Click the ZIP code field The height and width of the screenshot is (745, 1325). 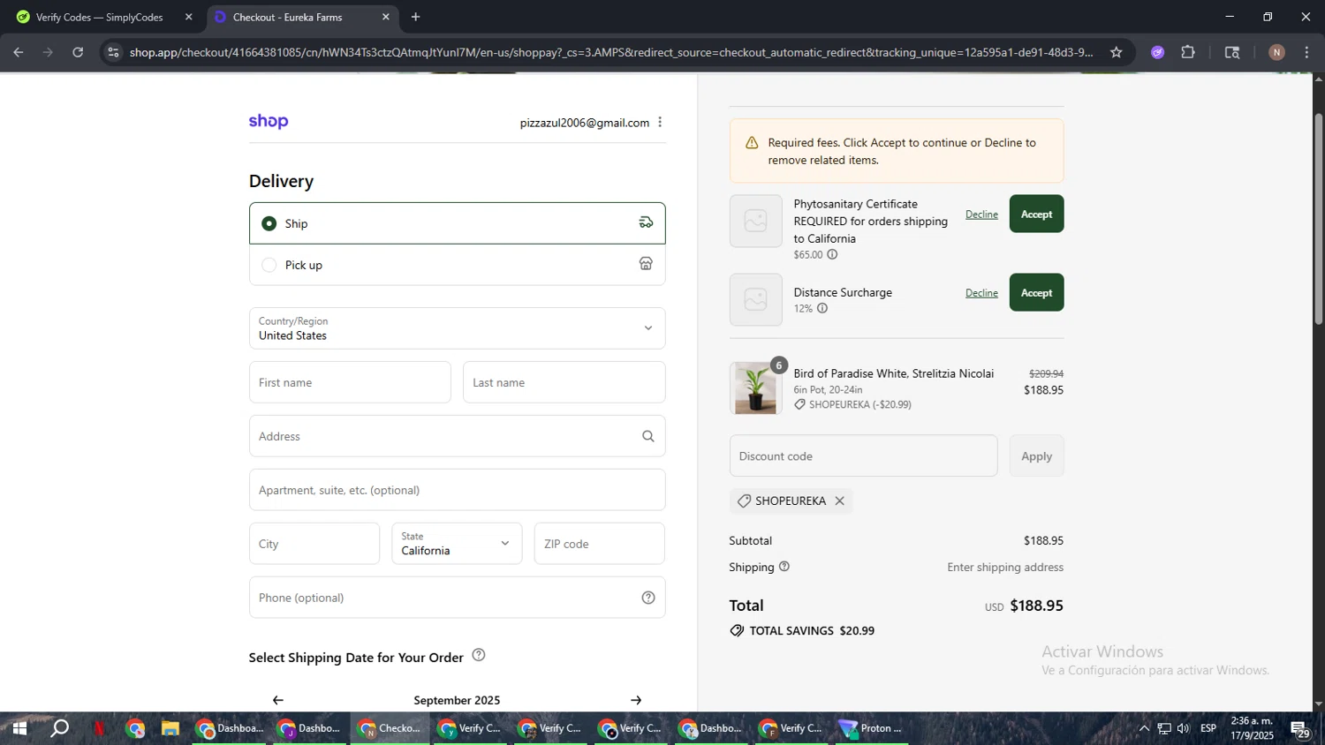coord(599,544)
